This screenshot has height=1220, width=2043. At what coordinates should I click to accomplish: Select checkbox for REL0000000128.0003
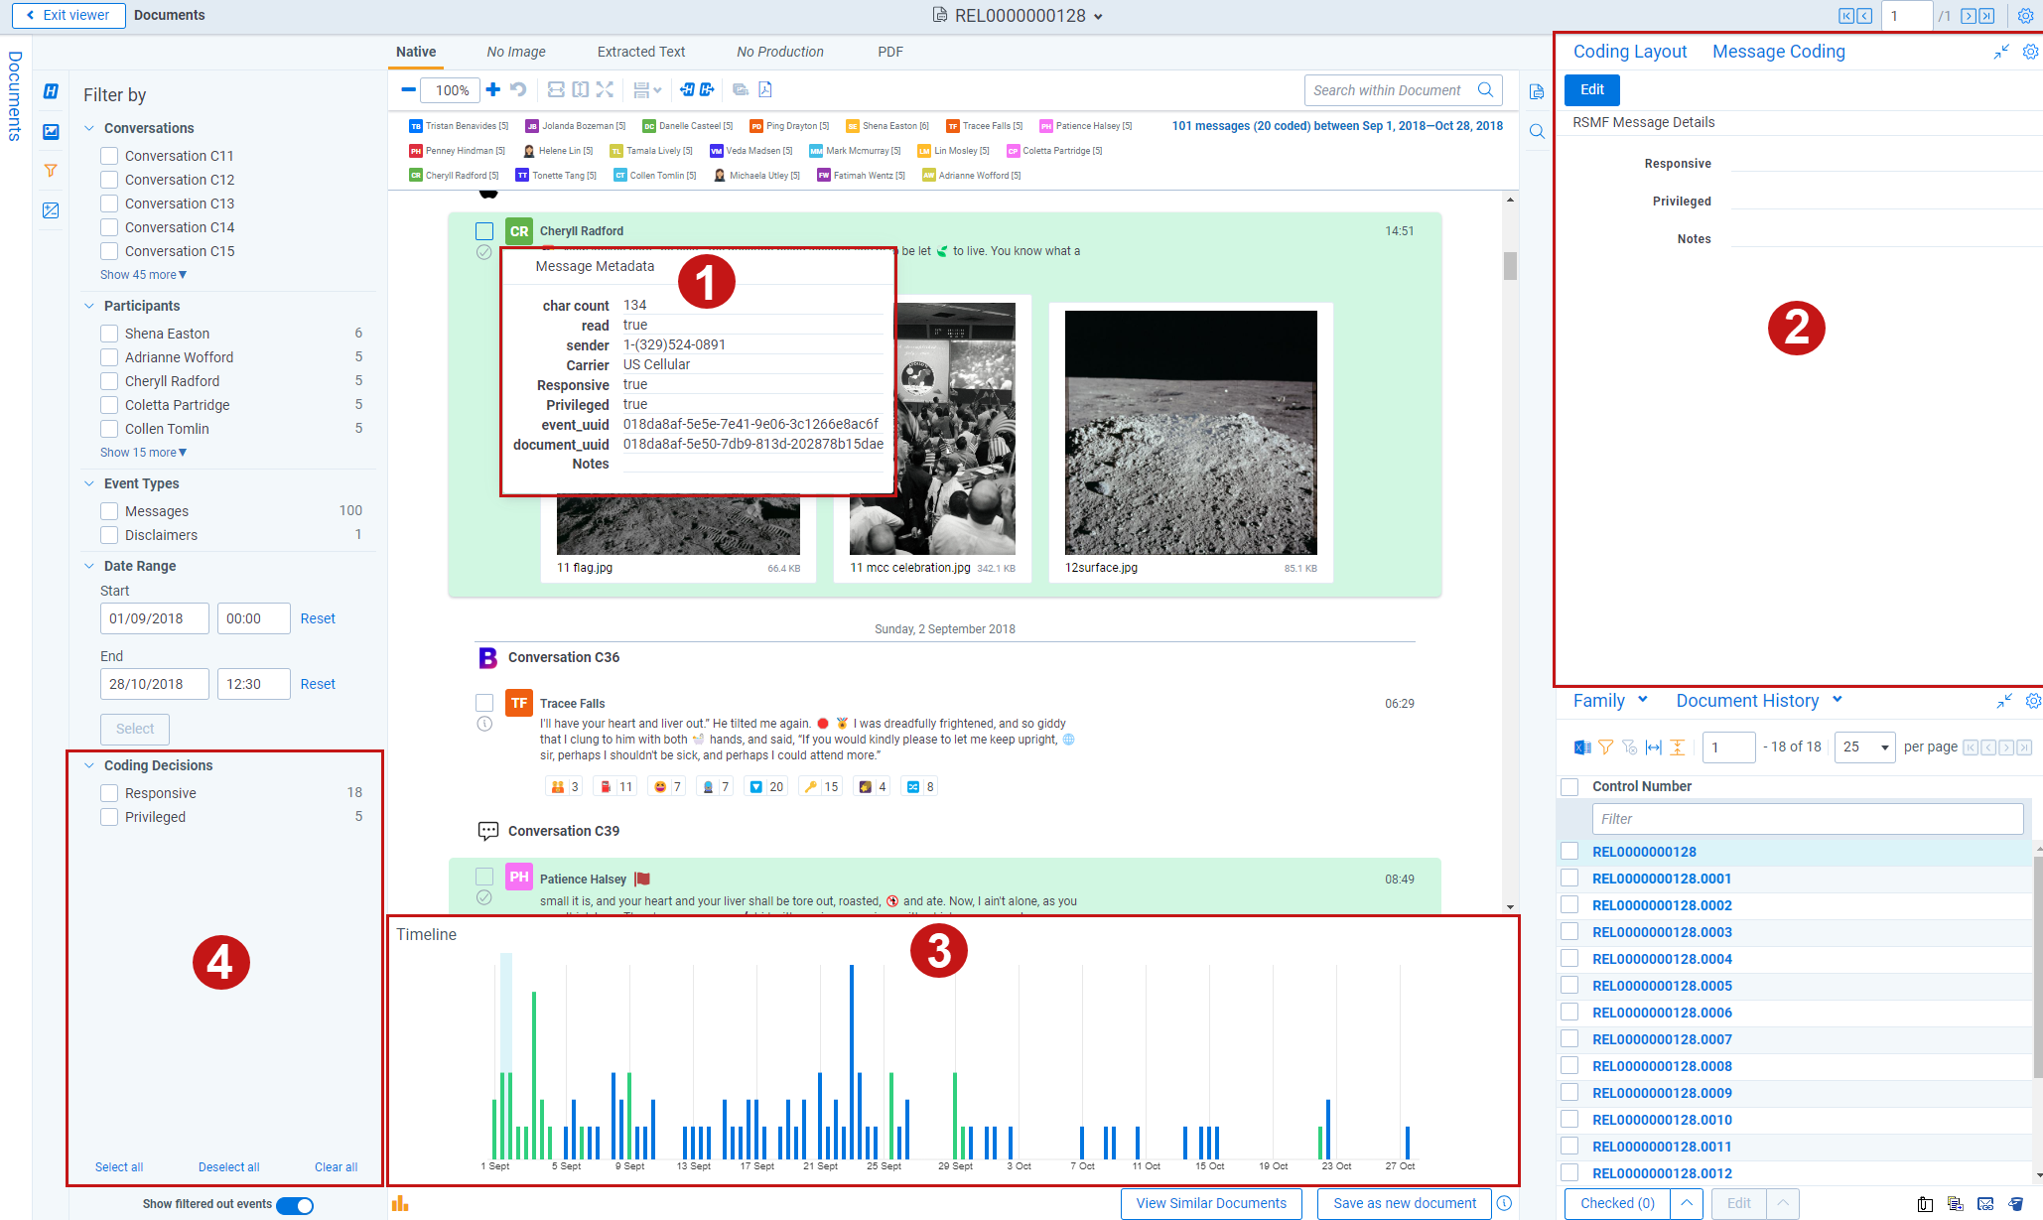(x=1569, y=931)
